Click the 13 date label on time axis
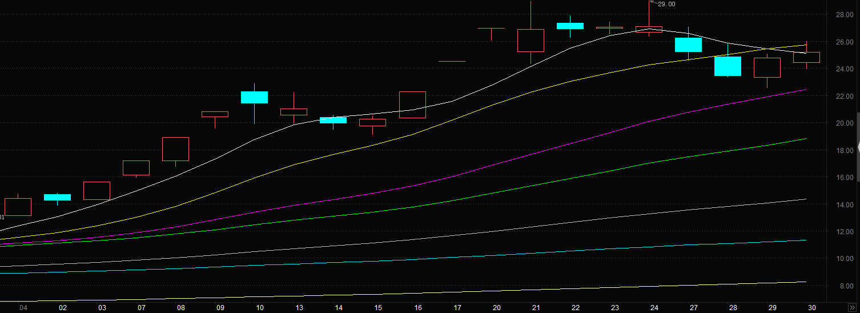Screen dimensions: 860x313 [x=299, y=308]
